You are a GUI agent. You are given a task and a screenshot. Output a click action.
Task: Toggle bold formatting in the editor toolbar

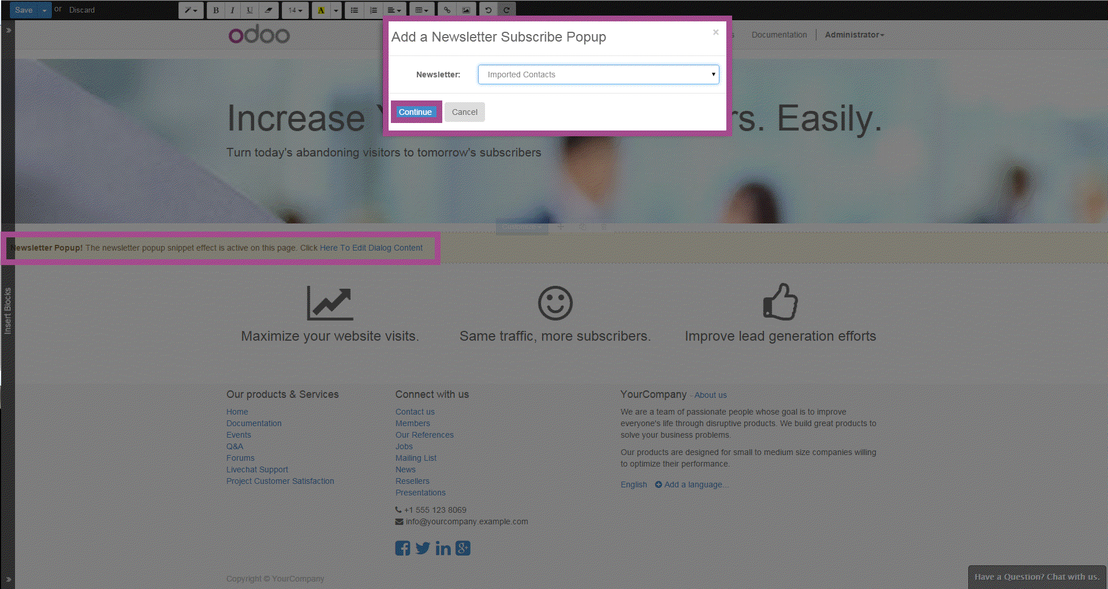tap(216, 10)
